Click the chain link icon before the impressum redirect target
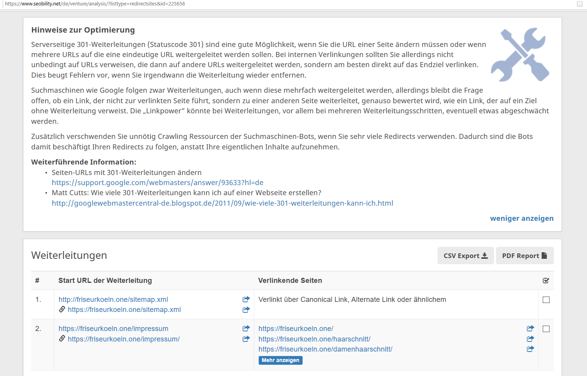587x376 pixels. (62, 339)
